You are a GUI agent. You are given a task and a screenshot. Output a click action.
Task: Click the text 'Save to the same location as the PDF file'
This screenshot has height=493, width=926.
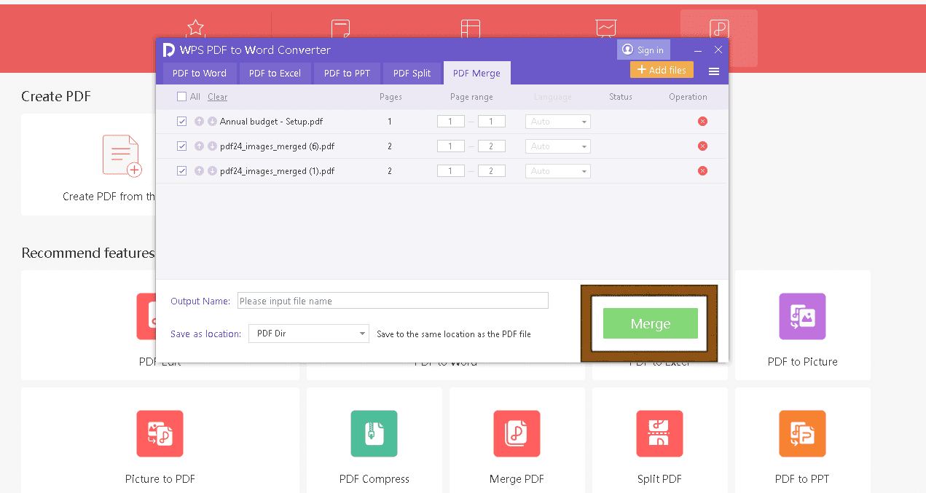point(454,334)
